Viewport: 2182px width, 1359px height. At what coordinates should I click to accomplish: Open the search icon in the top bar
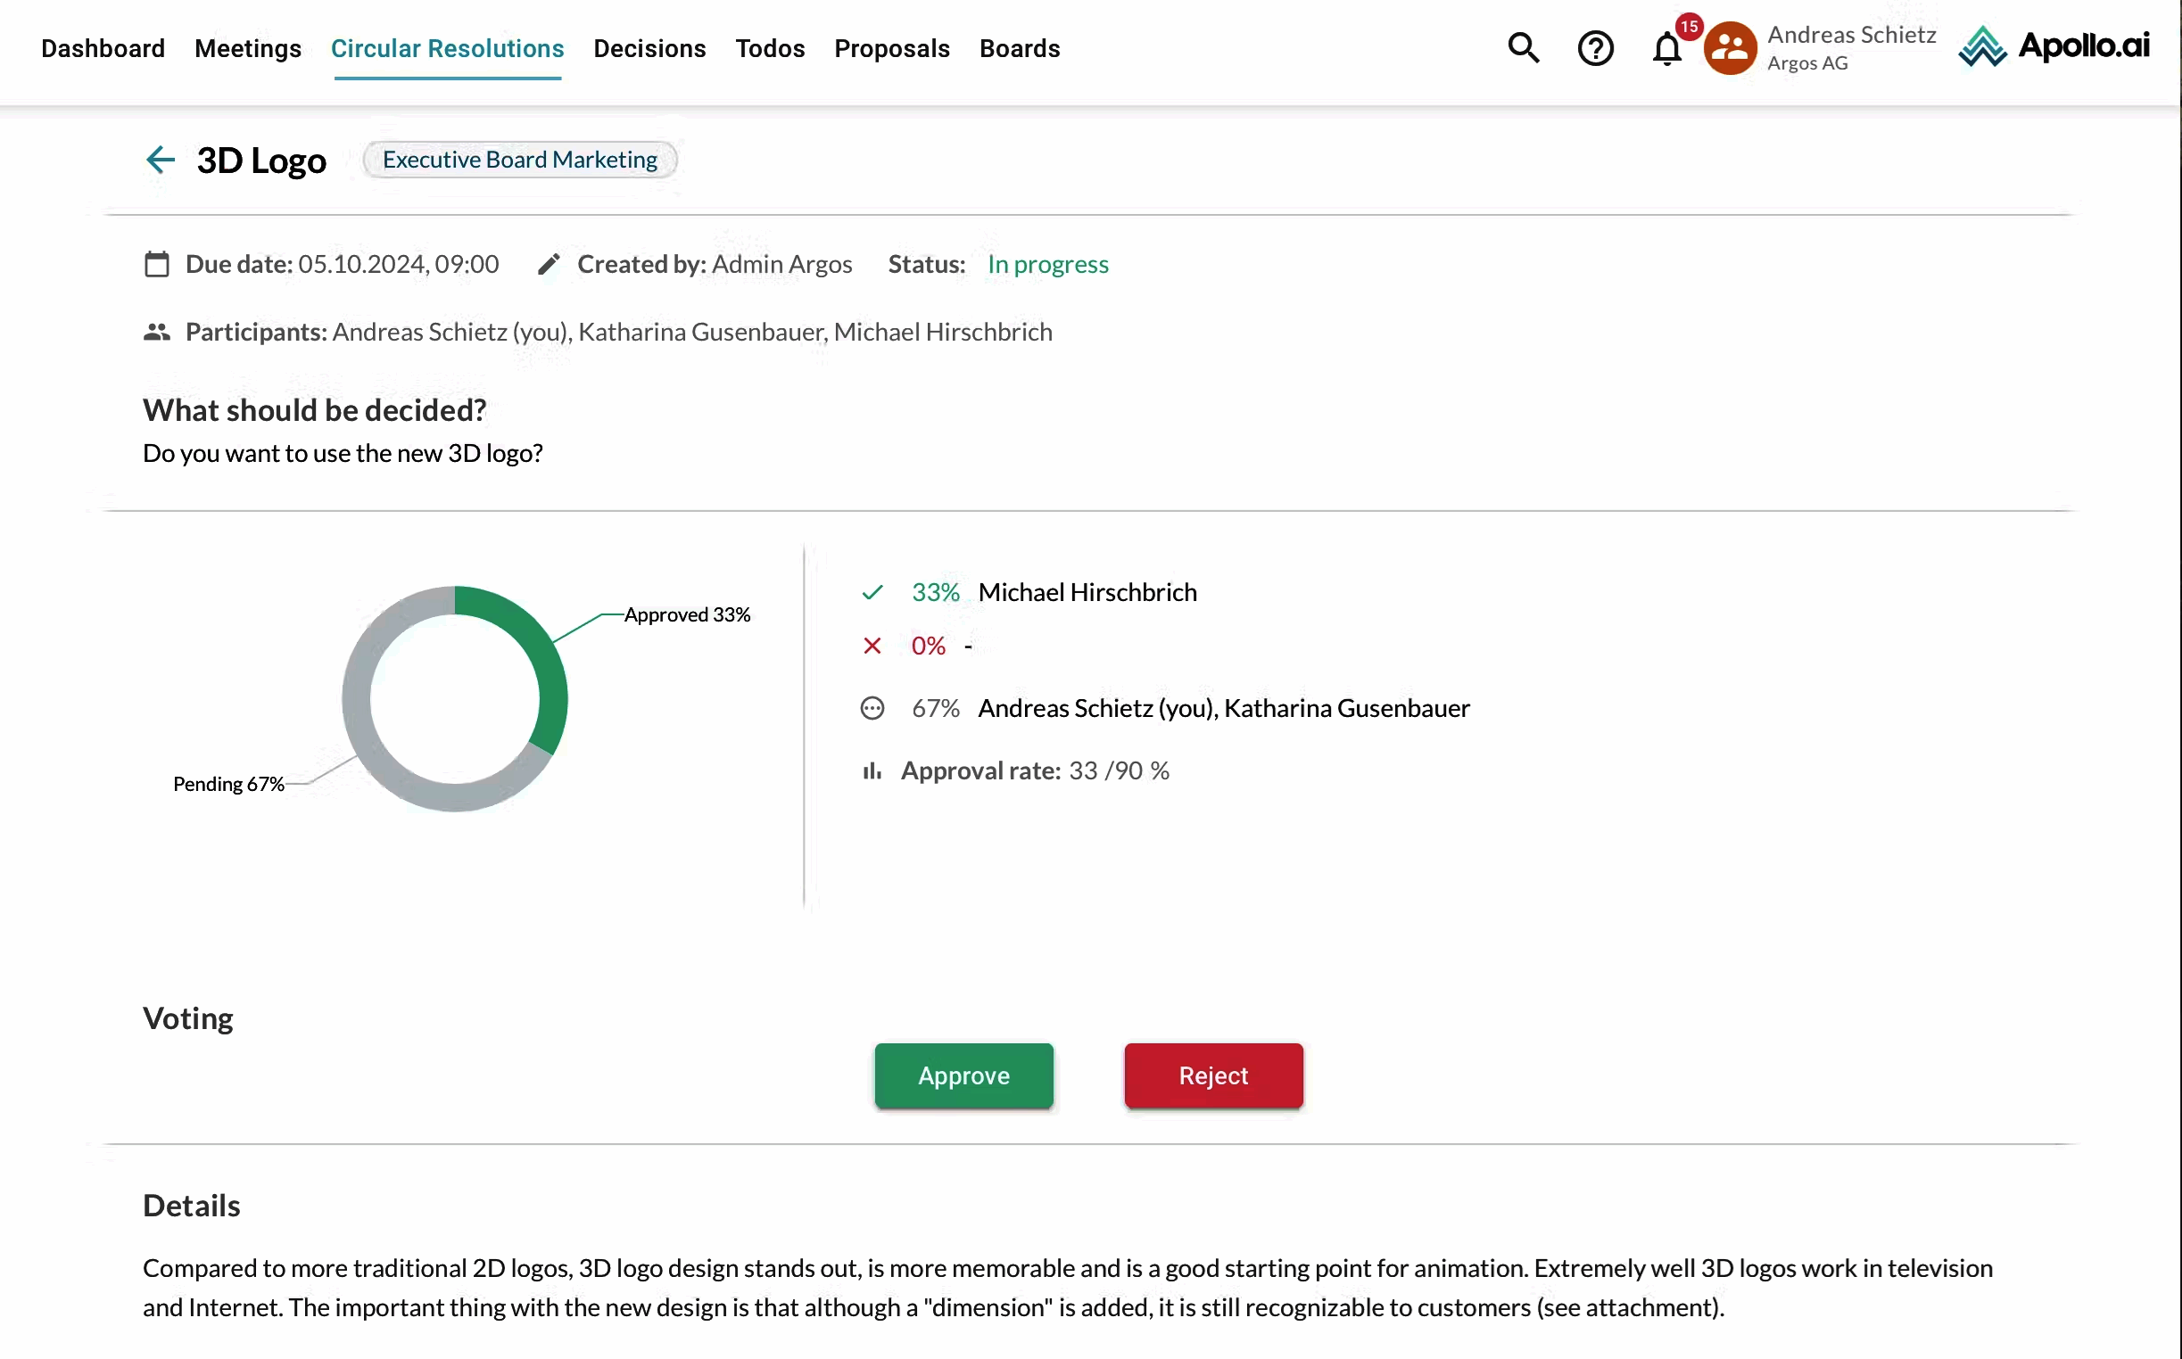(x=1523, y=47)
